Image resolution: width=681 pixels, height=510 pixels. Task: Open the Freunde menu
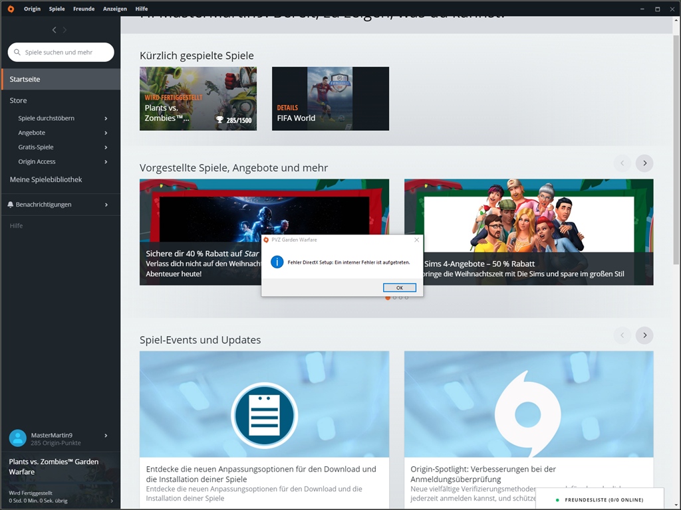point(84,9)
